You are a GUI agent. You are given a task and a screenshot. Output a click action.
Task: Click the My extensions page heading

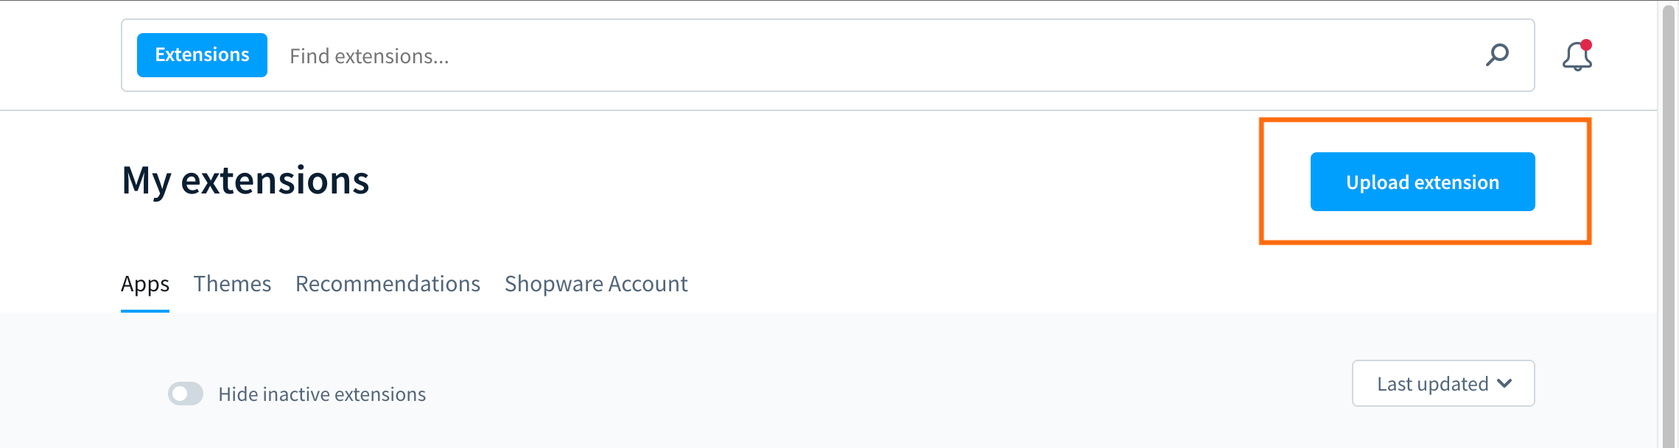pos(245,181)
